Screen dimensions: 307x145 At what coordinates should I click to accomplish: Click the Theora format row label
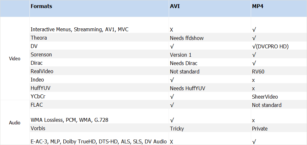tap(39, 38)
